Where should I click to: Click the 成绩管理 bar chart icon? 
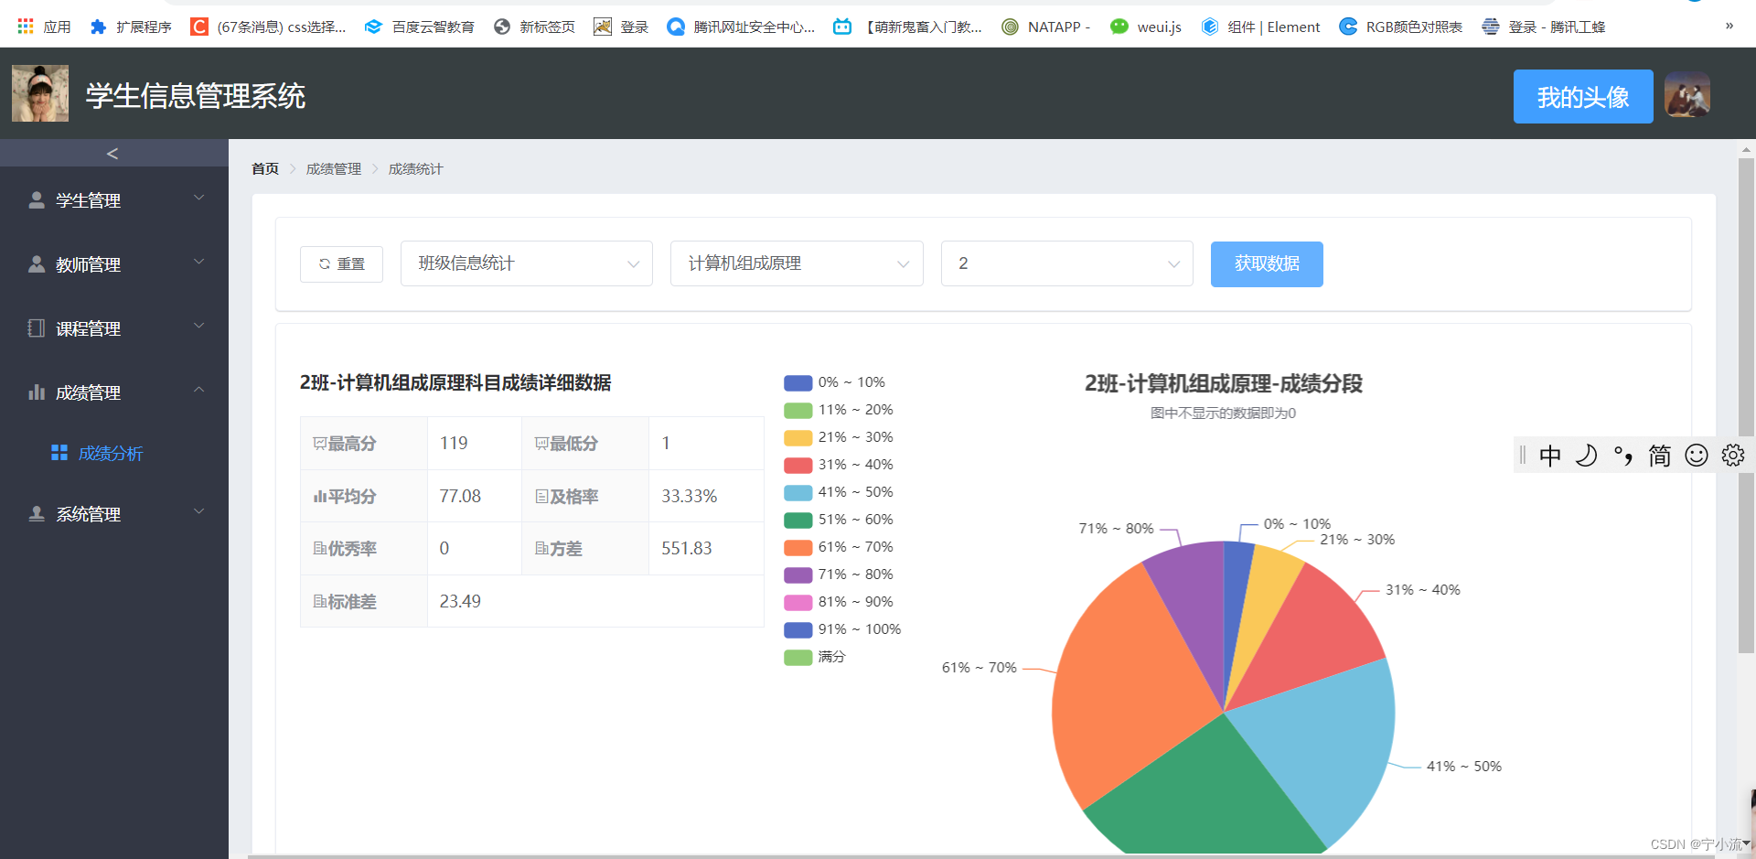coord(37,392)
